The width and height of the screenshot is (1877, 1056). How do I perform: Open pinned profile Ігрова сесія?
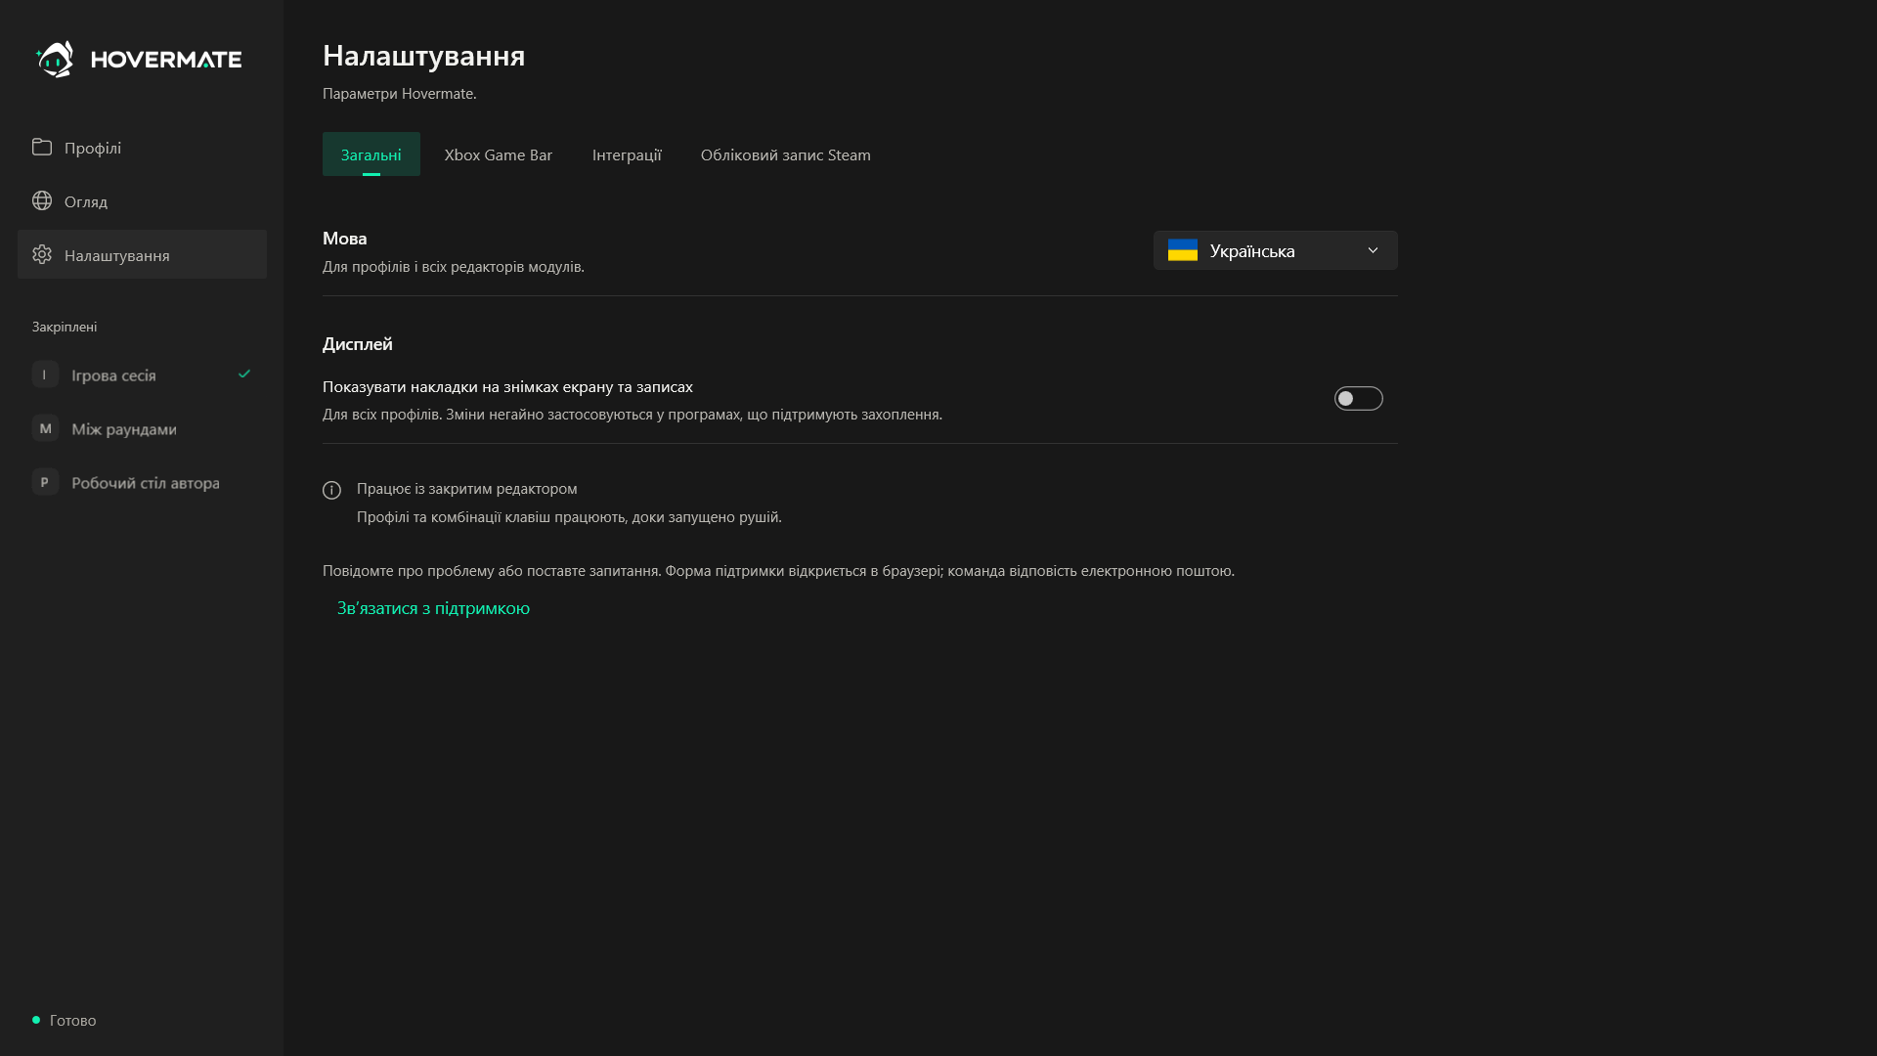(142, 374)
